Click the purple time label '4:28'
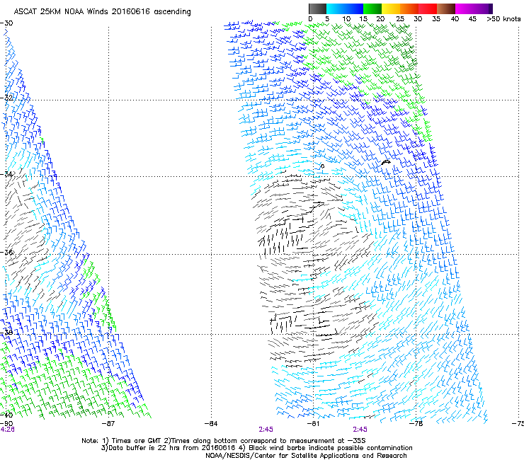524x460 pixels. pos(7,430)
